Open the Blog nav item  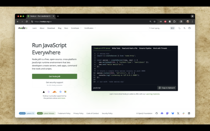[x=59, y=28]
